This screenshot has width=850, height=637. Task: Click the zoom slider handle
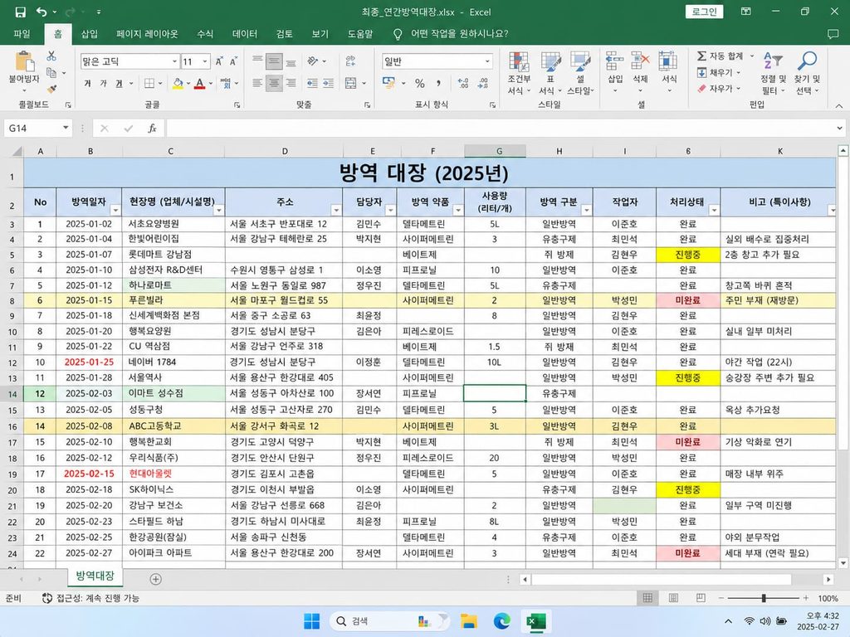coord(764,598)
